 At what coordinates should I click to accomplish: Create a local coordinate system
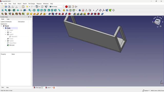click(x=104, y=10)
